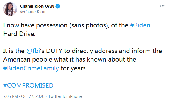169x103 pixels.
Task: Click the 'It is the' text
Action: 14,51
